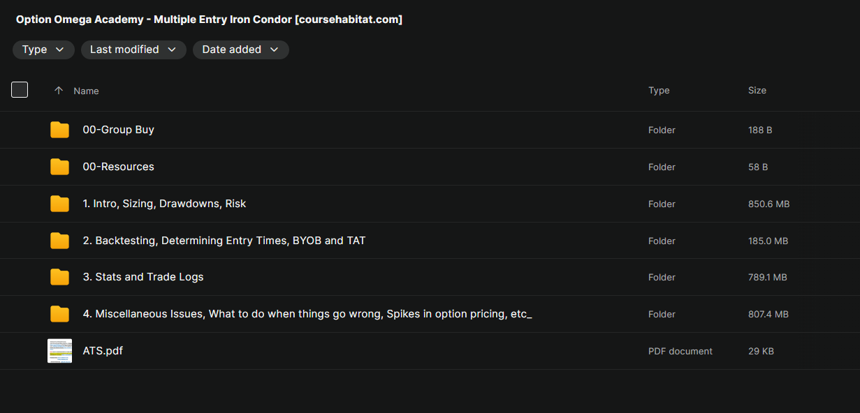Screen dimensions: 860x413
Task: Open the ATS.pdf thumbnail preview
Action: click(x=59, y=351)
